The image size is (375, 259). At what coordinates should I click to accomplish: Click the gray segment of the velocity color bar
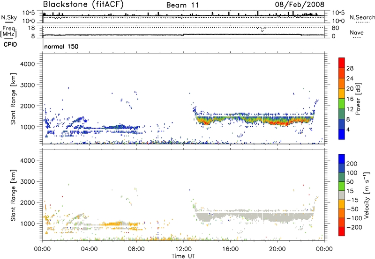pyautogui.click(x=342, y=195)
